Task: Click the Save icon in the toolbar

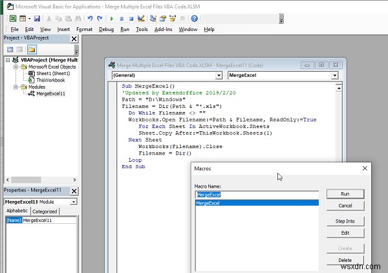Action: 37,19
